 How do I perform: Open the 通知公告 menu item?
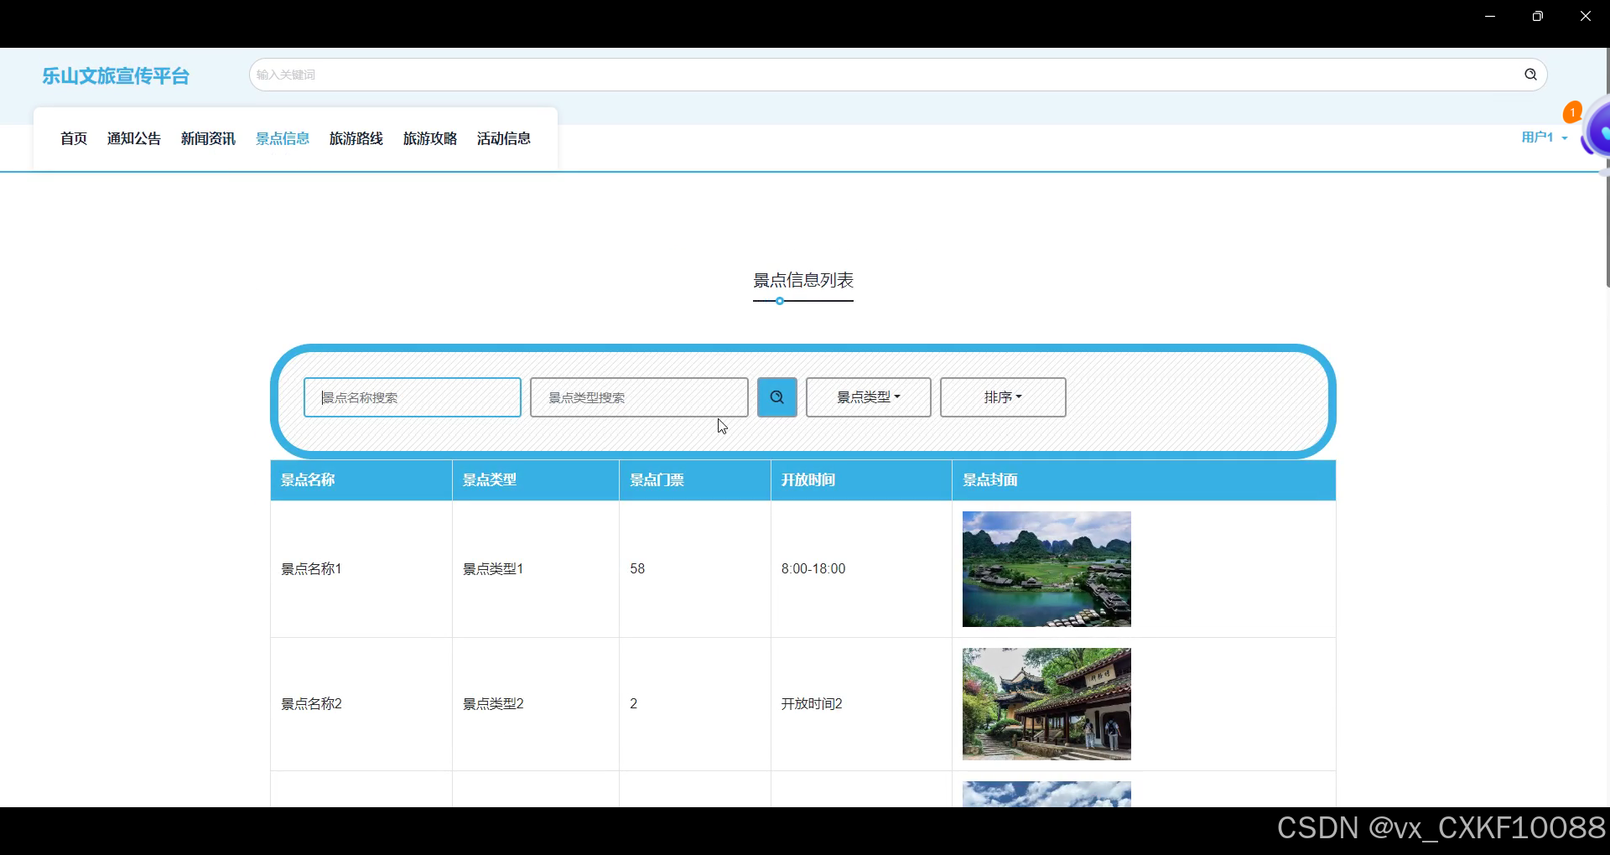(134, 138)
